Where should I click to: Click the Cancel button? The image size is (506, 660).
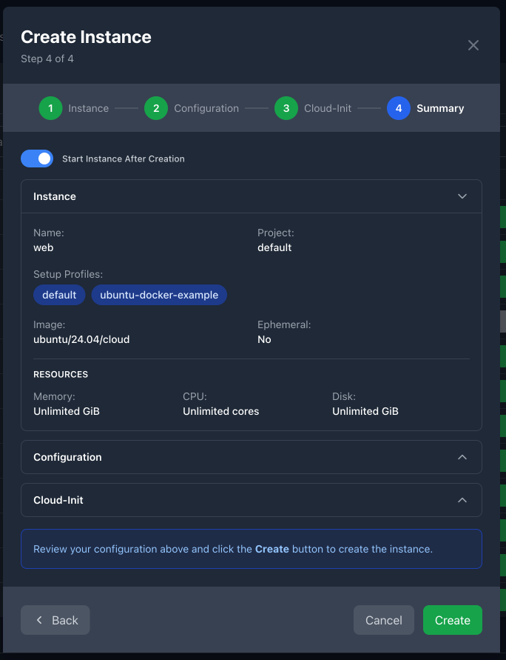(383, 620)
